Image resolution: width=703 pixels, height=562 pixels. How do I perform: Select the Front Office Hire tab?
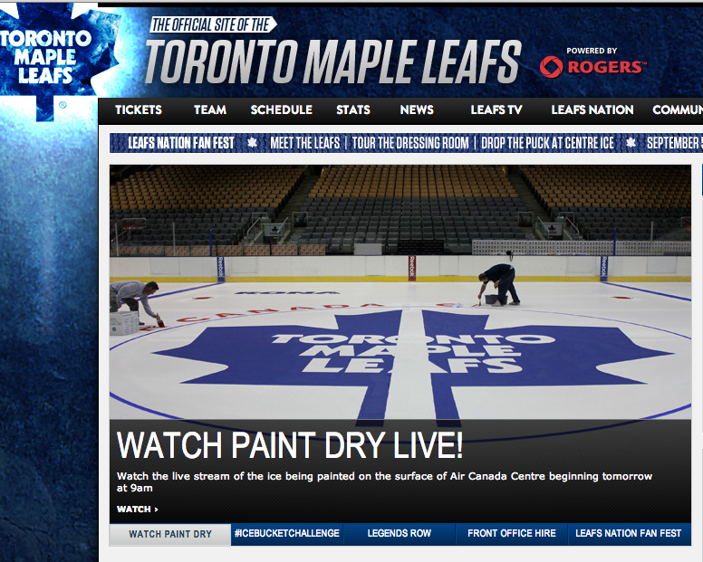512,534
